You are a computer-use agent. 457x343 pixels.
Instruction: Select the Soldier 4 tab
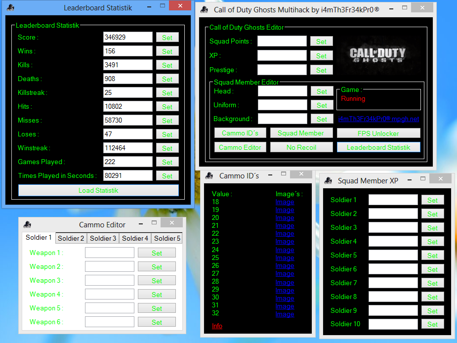(135, 238)
